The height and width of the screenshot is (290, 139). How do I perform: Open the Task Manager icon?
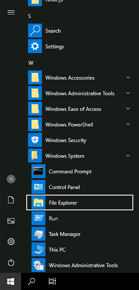point(38,234)
